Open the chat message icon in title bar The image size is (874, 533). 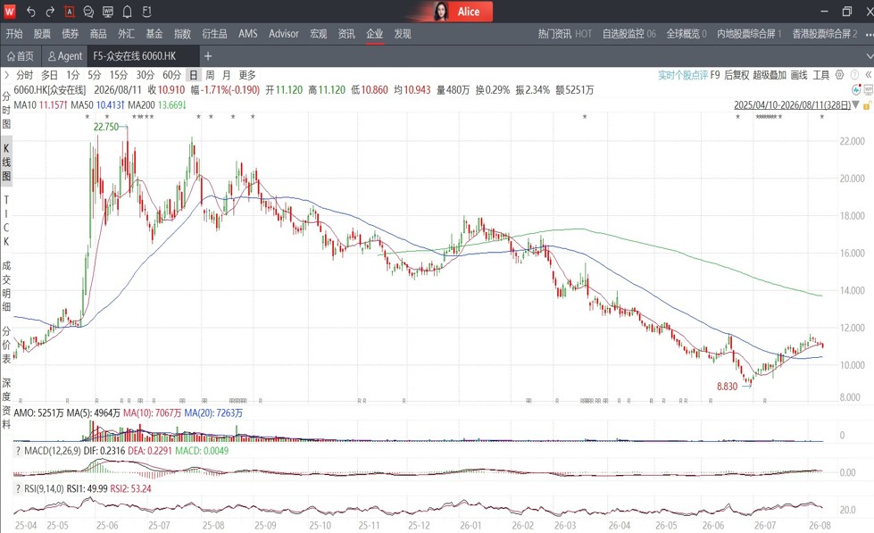(x=88, y=11)
